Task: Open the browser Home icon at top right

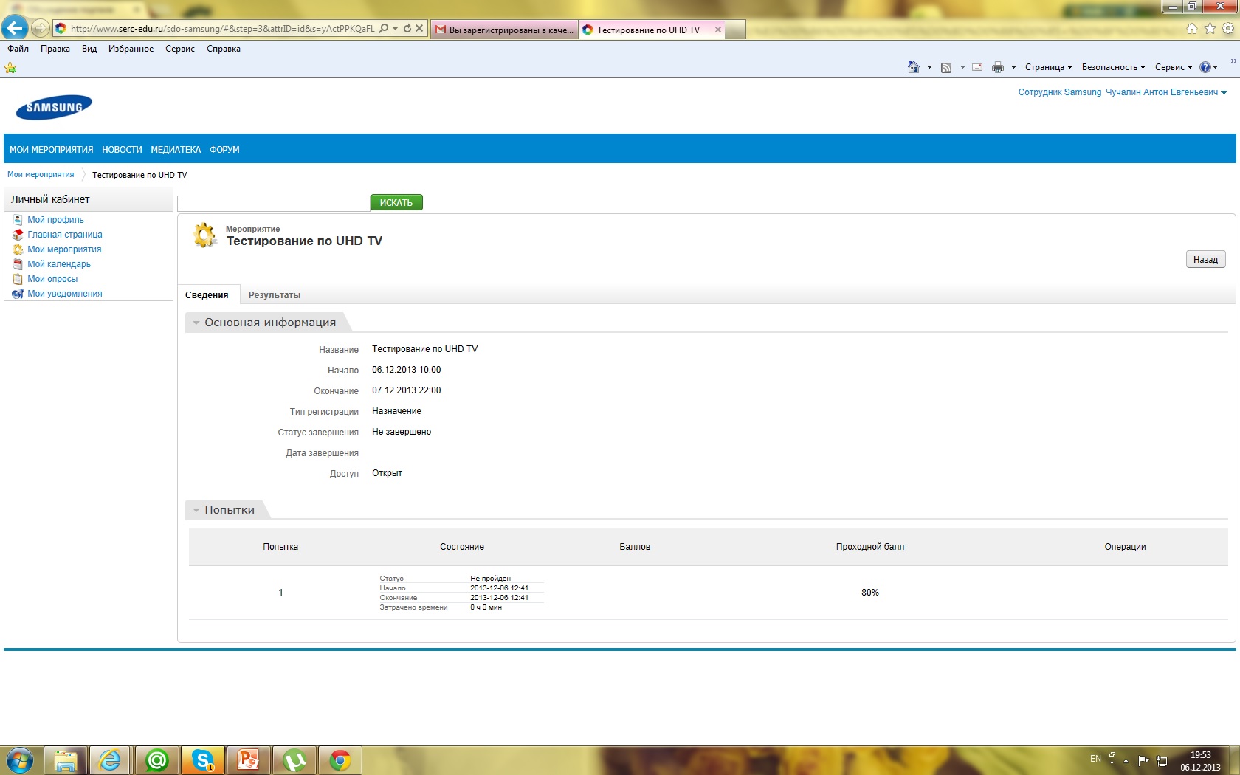Action: (1191, 29)
